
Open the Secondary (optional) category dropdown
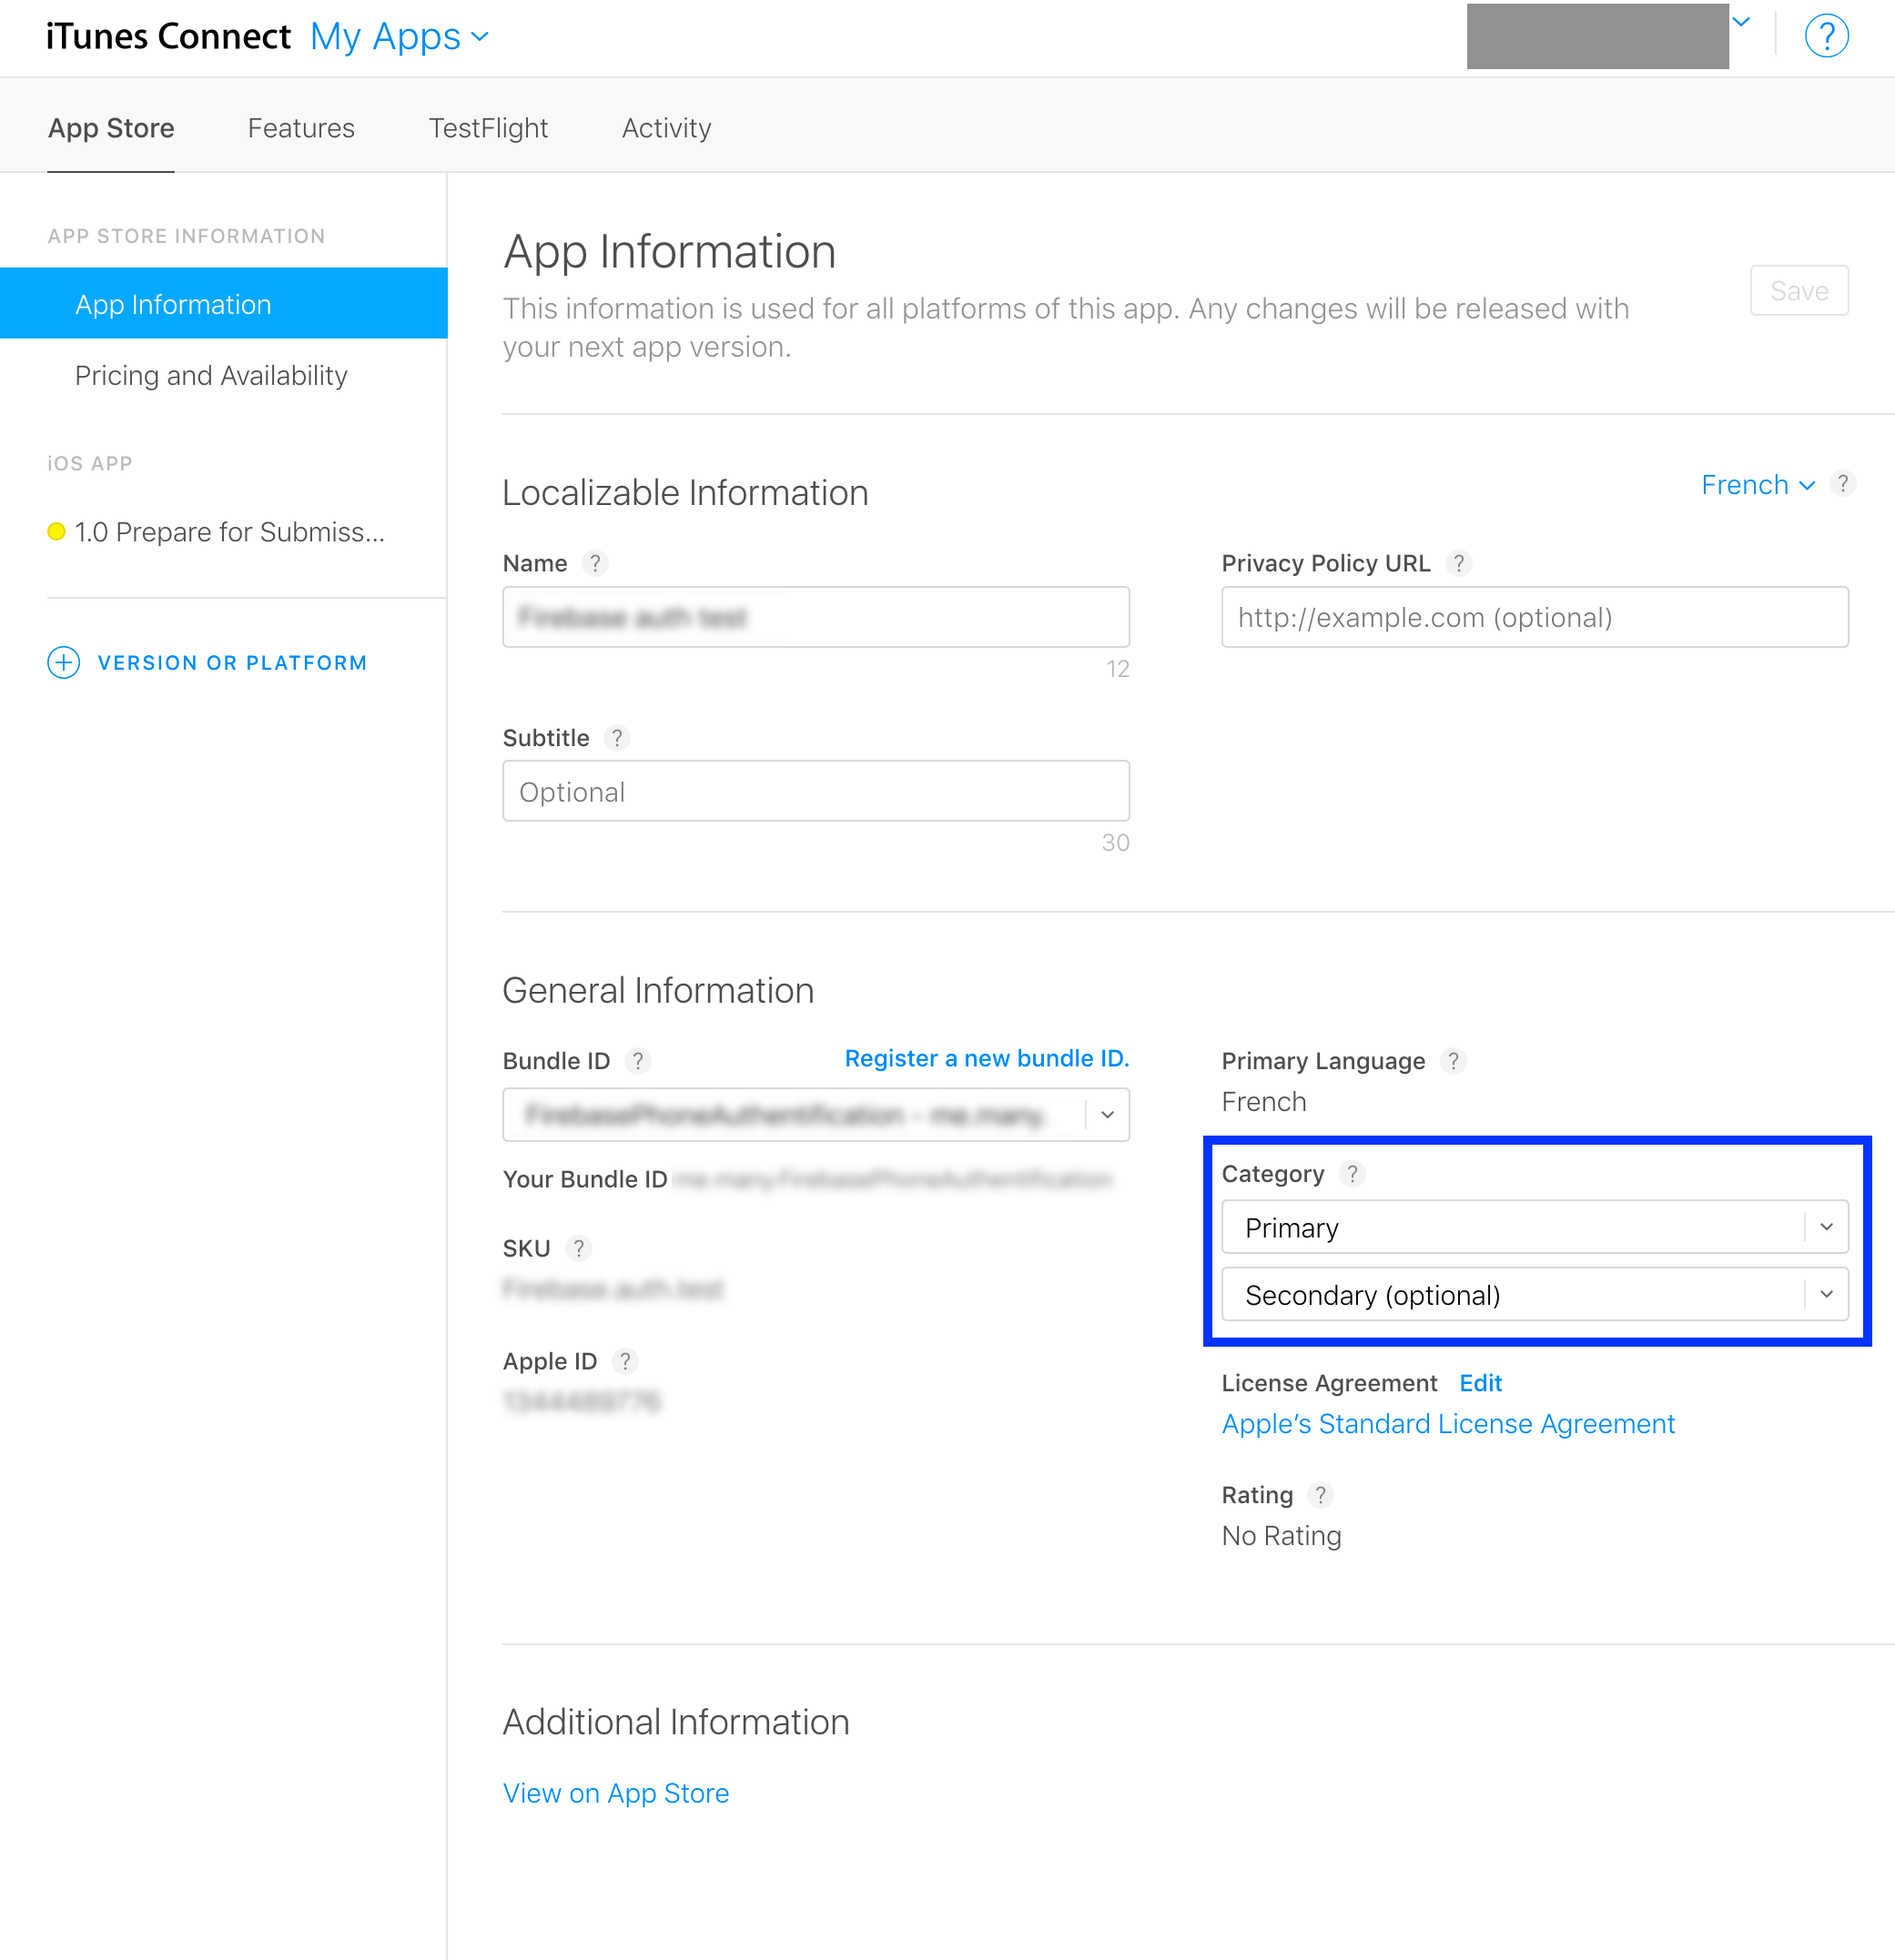coord(1534,1295)
